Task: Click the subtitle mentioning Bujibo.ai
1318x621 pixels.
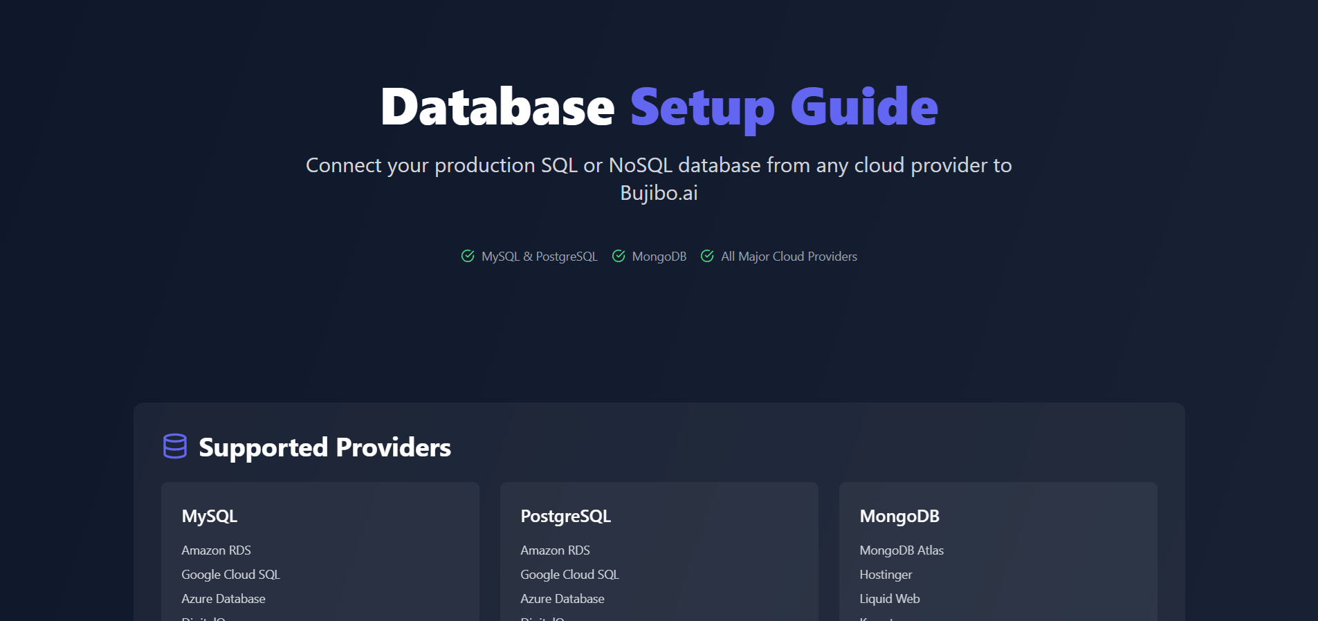Action: click(659, 178)
